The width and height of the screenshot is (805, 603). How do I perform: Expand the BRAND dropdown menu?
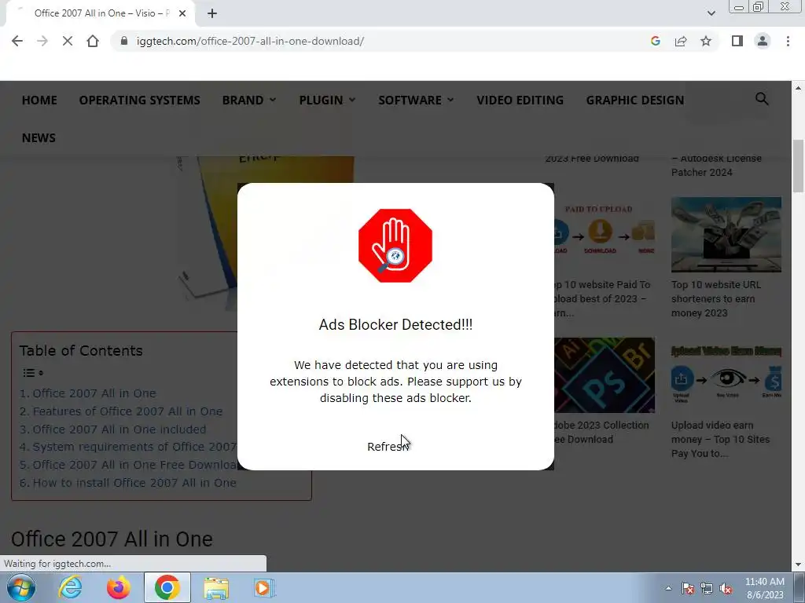(249, 100)
